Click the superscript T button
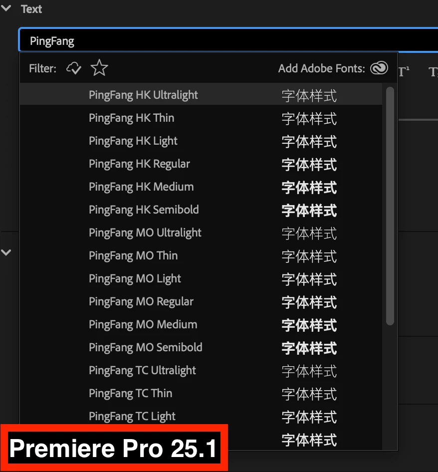Image resolution: width=438 pixels, height=472 pixels. tap(404, 72)
